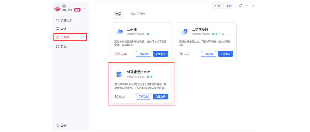Minimize the application window
The image size is (310, 132).
click(247, 6)
